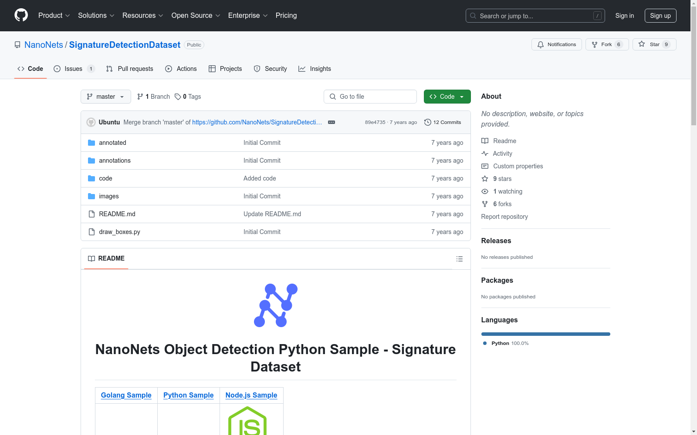Click the Star icon button
This screenshot has width=697, height=435.
[x=654, y=44]
